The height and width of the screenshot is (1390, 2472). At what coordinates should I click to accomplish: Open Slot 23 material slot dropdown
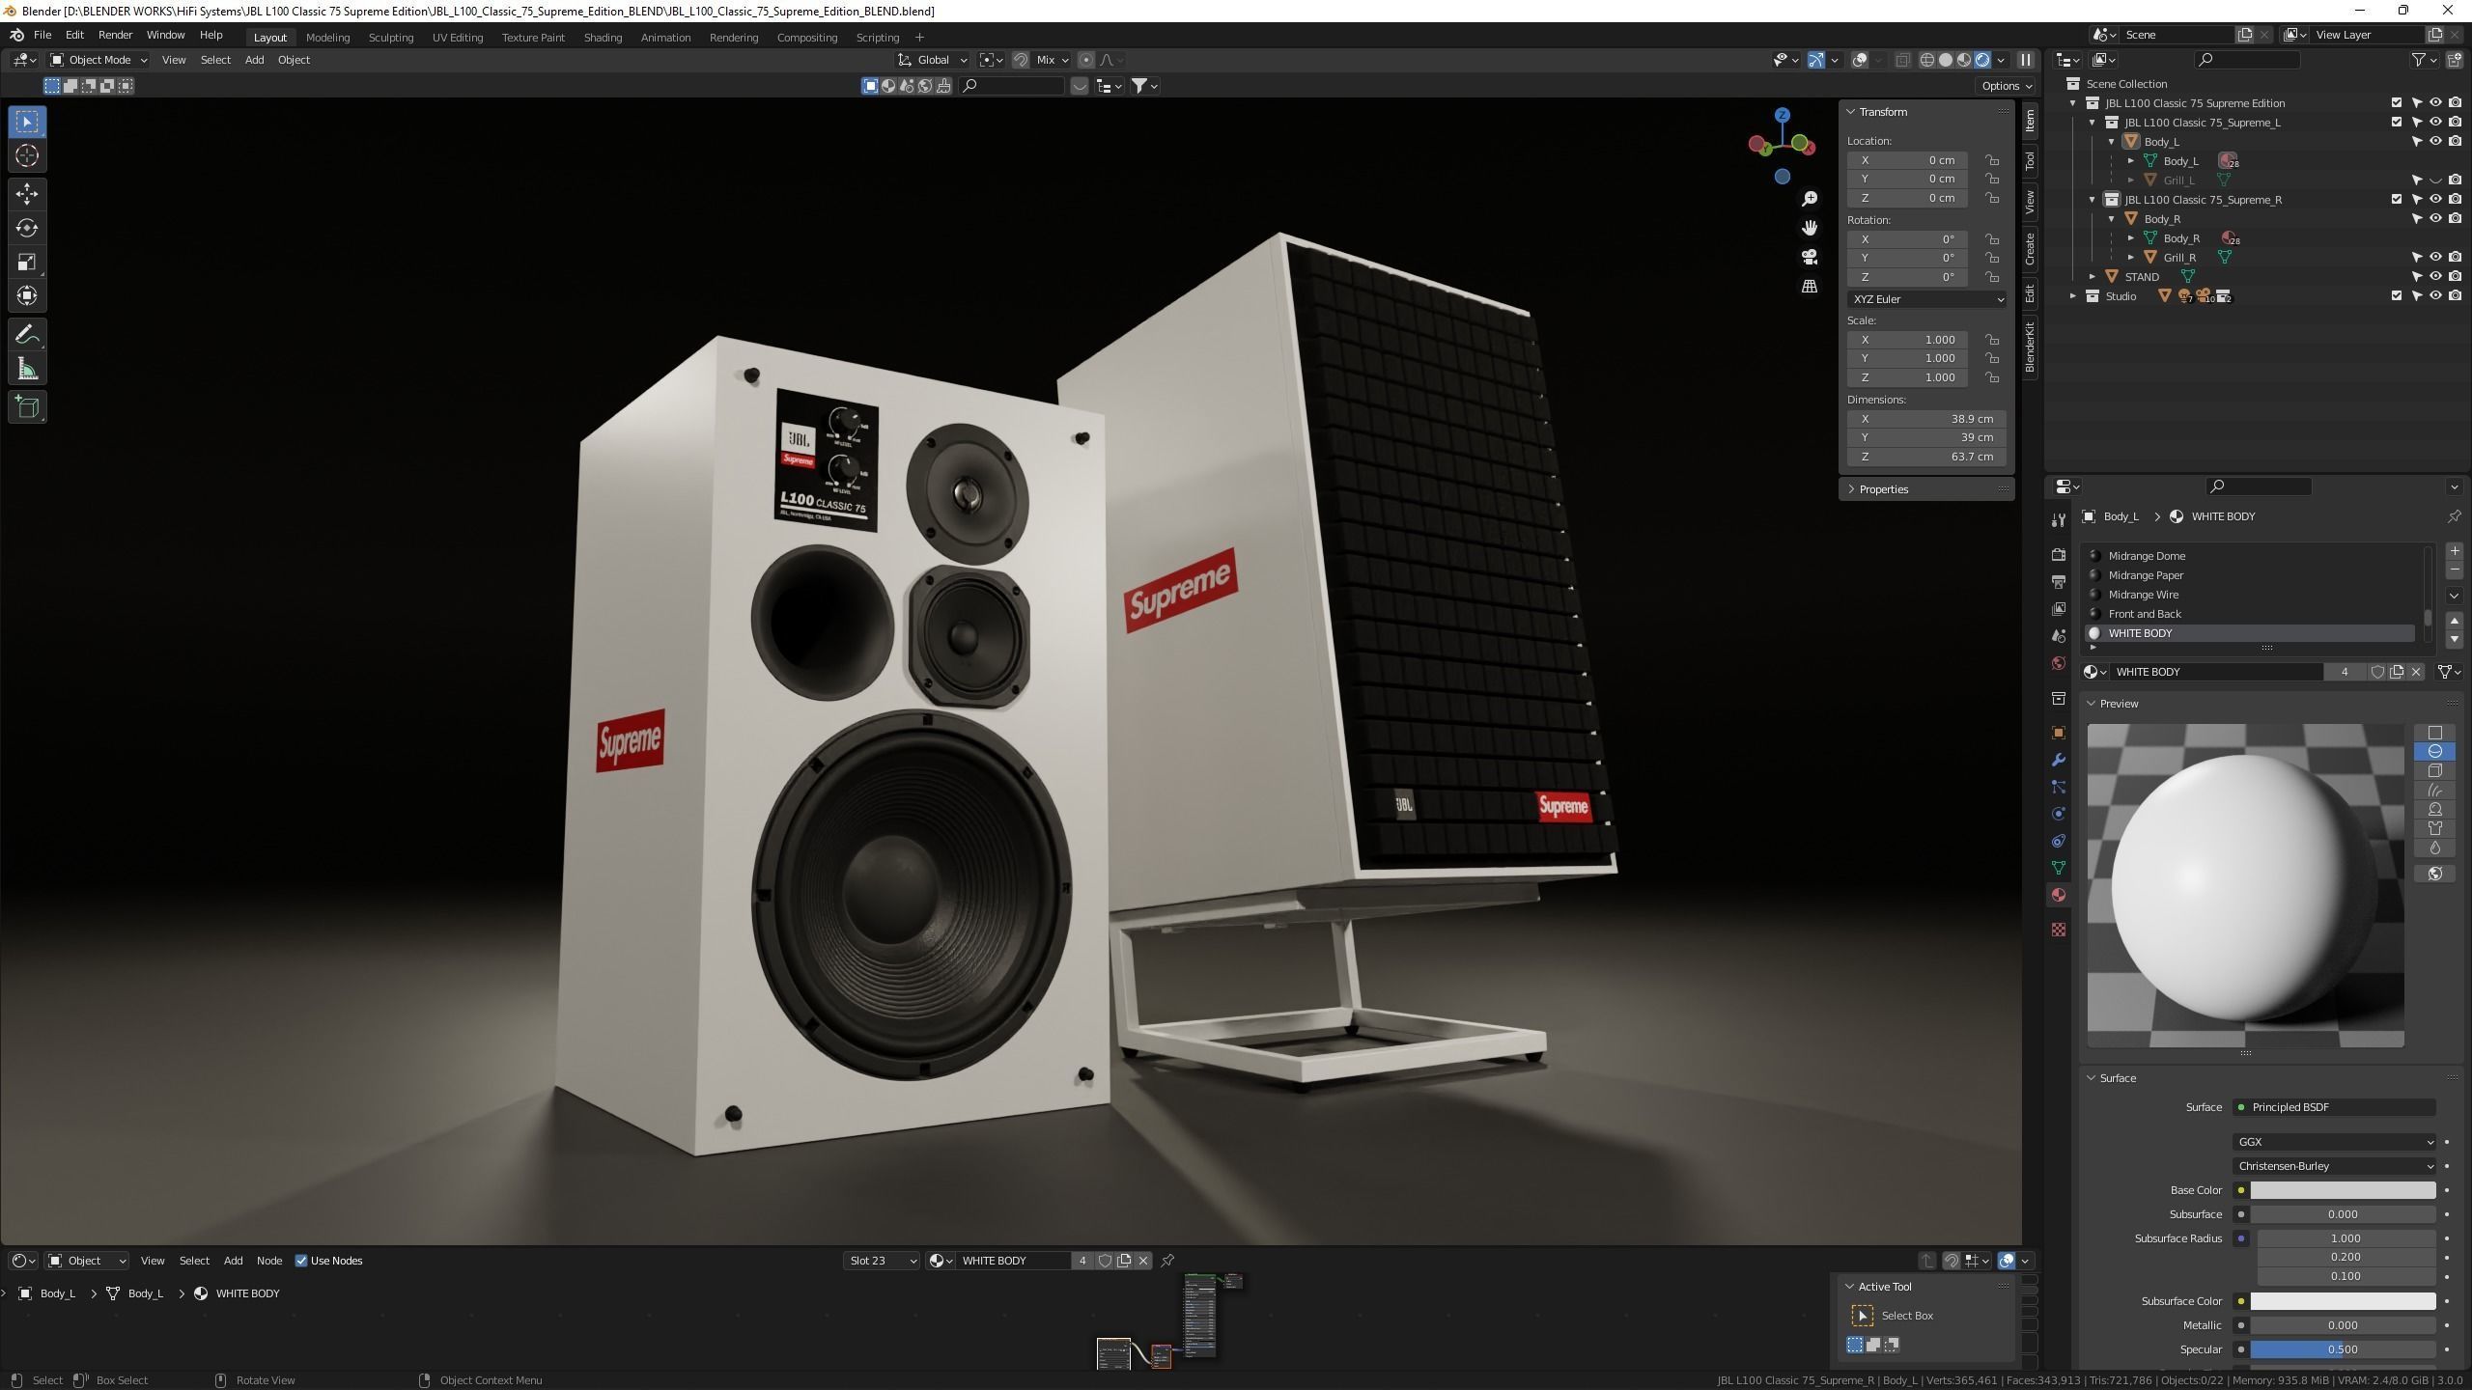881,1261
